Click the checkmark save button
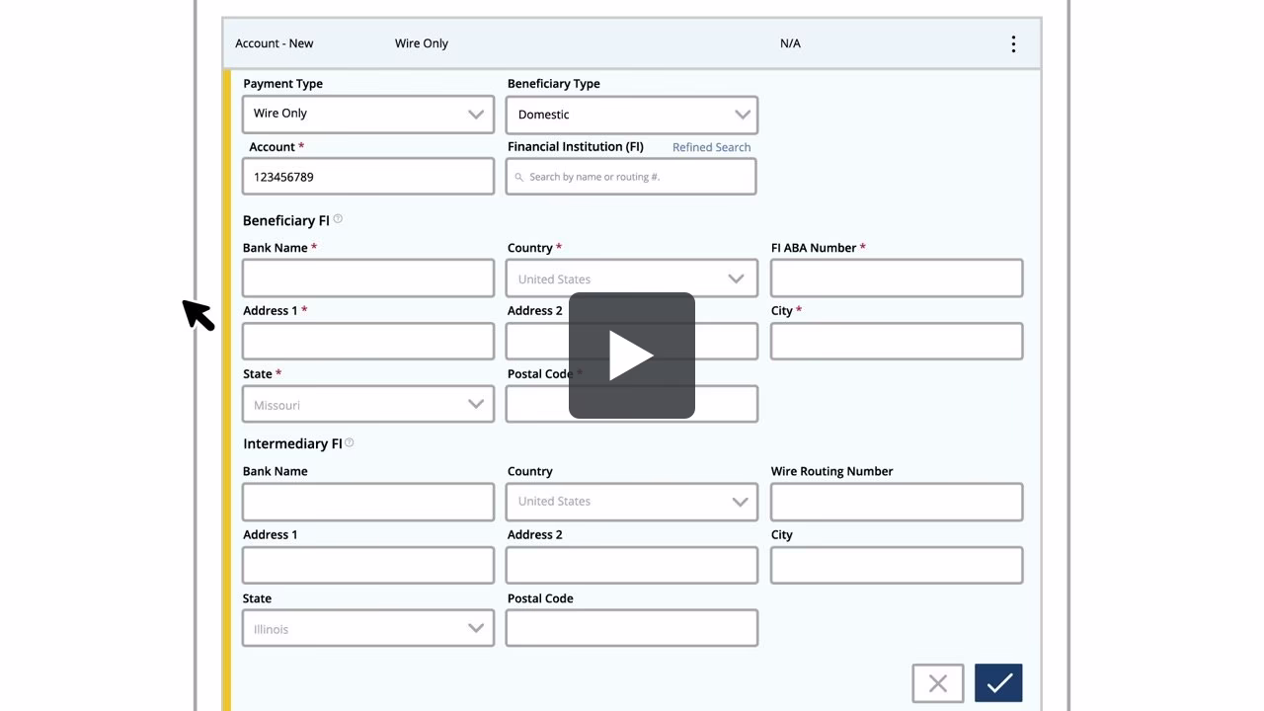 [x=997, y=682]
